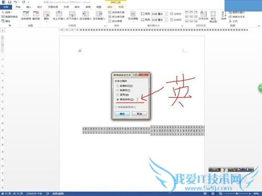Click 分布列 (Distribute Columns)
The width and height of the screenshot is (262, 196).
(176, 20)
